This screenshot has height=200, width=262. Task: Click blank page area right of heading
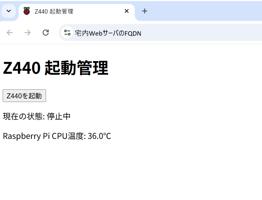click(184, 68)
